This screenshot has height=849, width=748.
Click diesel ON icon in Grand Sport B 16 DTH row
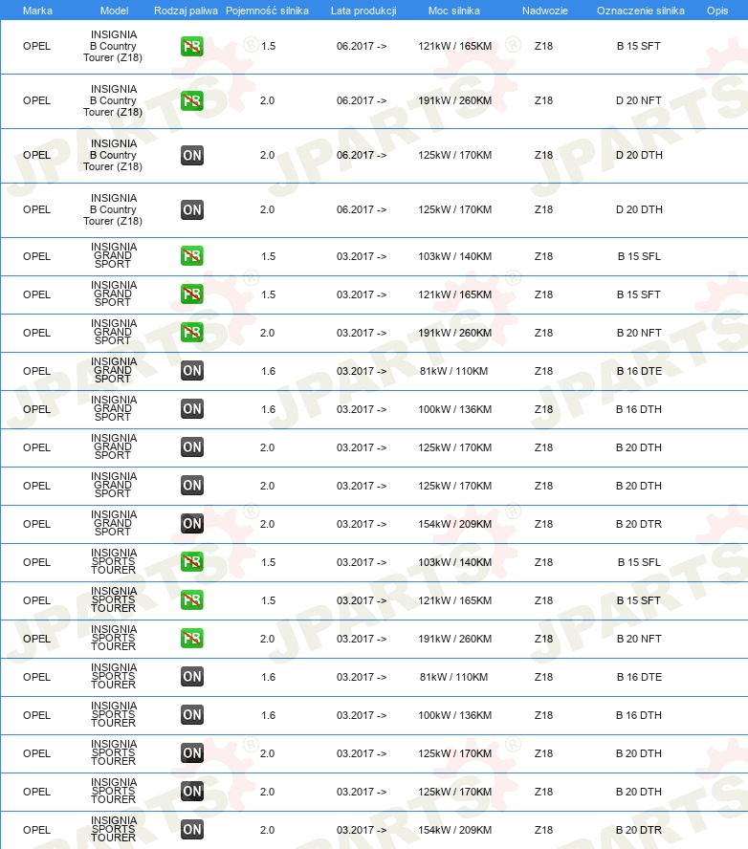(191, 409)
